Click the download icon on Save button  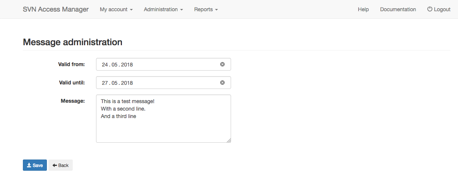pyautogui.click(x=29, y=165)
